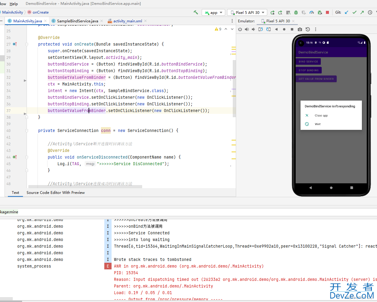Click the emulator Power button icon

[x=240, y=29]
